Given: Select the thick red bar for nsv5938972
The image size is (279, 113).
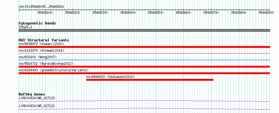Looking at the screenshot, I should 144,47.
